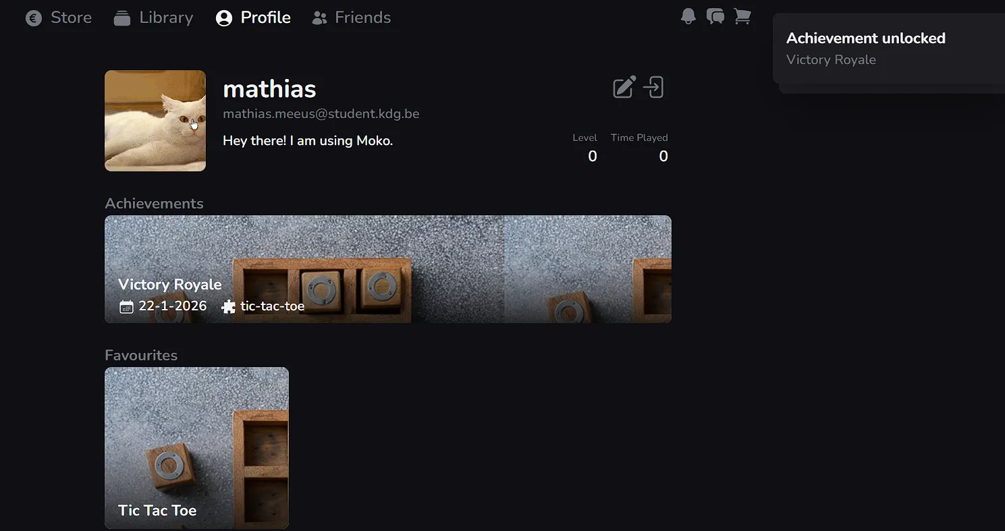Click the puzzle piece icon by tic-tac-toe

pyautogui.click(x=229, y=307)
